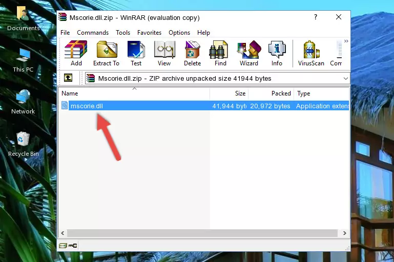Click the Delete toolbar icon
This screenshot has width=394, height=262.
pyautogui.click(x=193, y=53)
